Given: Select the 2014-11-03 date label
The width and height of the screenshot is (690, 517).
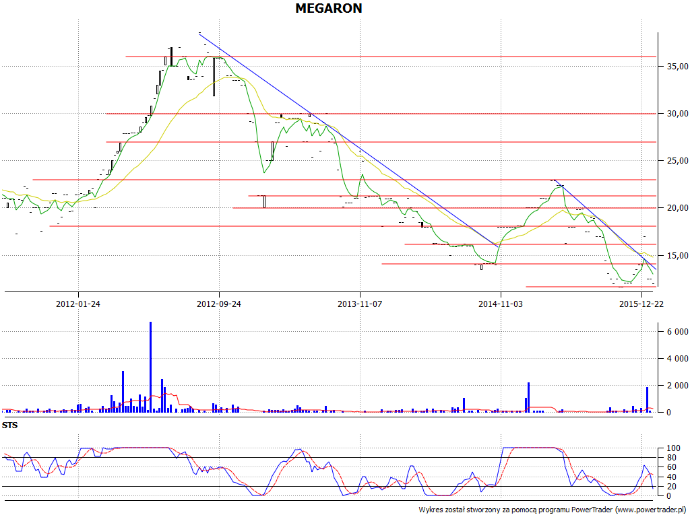Looking at the screenshot, I should click(x=501, y=304).
